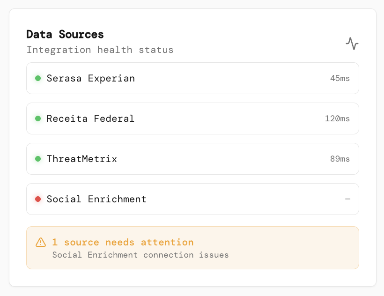The width and height of the screenshot is (384, 296).
Task: Click the 120ms latency value
Action: 337,118
